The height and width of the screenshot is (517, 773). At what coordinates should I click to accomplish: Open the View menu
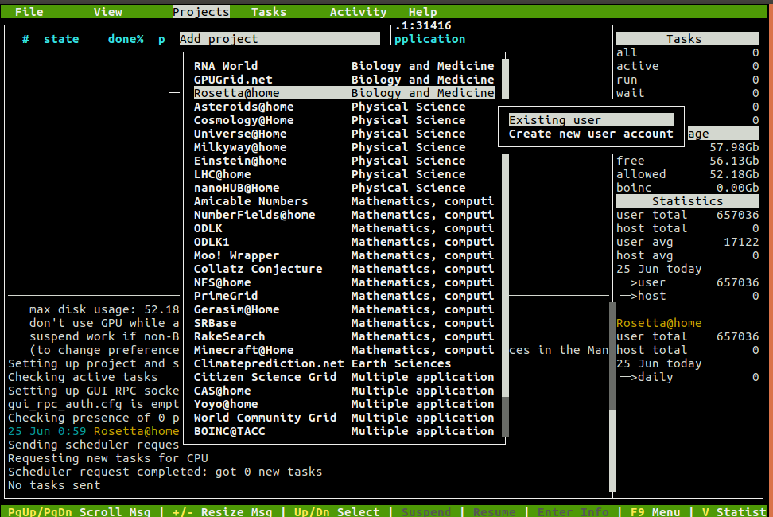108,12
